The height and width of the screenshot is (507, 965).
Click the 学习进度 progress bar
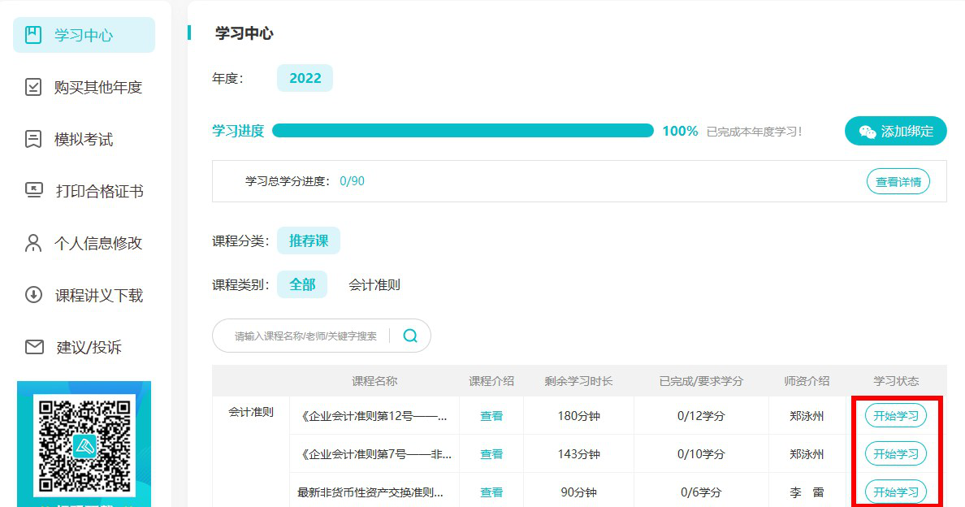(462, 131)
